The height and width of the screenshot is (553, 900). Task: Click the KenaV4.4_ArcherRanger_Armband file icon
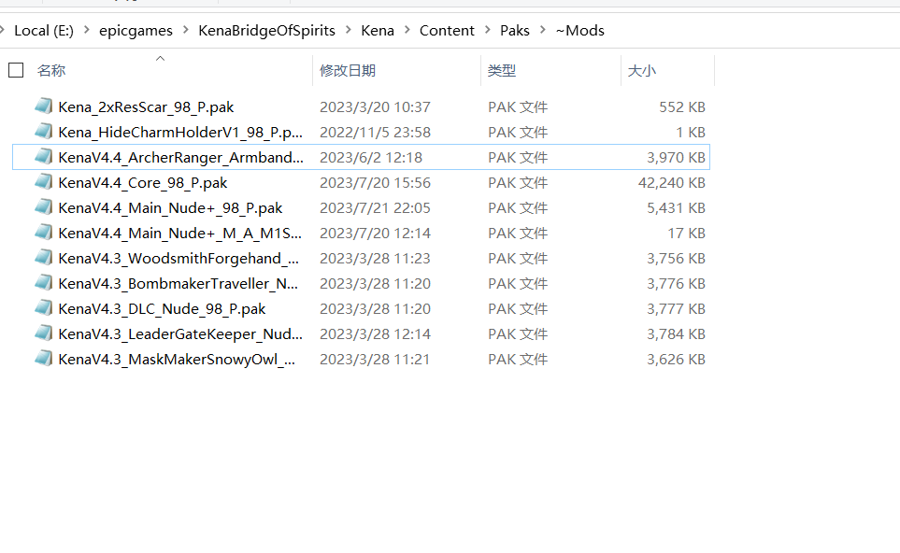coord(44,157)
